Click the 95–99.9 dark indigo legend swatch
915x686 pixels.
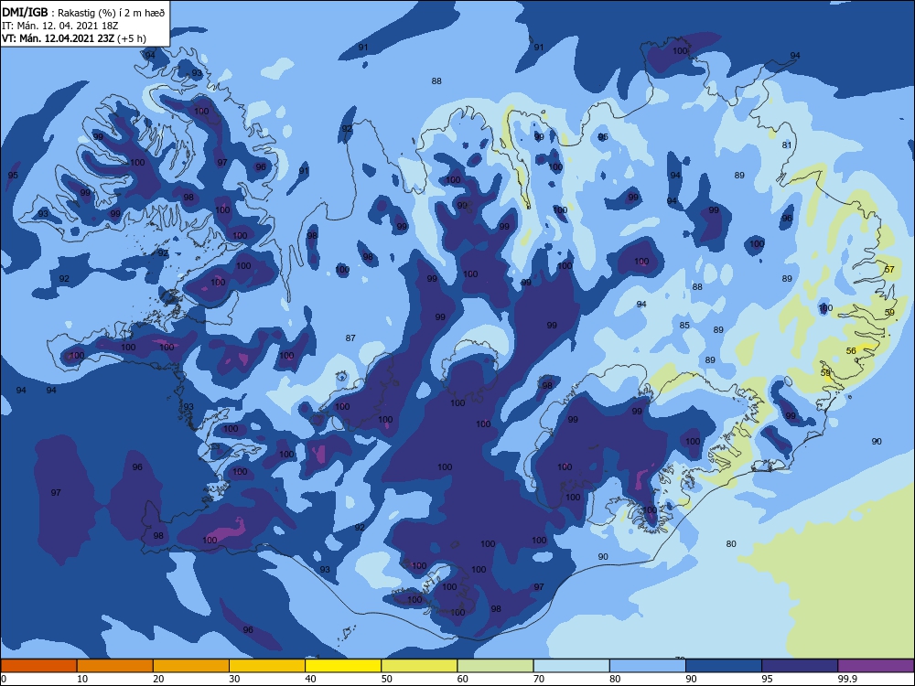800,666
